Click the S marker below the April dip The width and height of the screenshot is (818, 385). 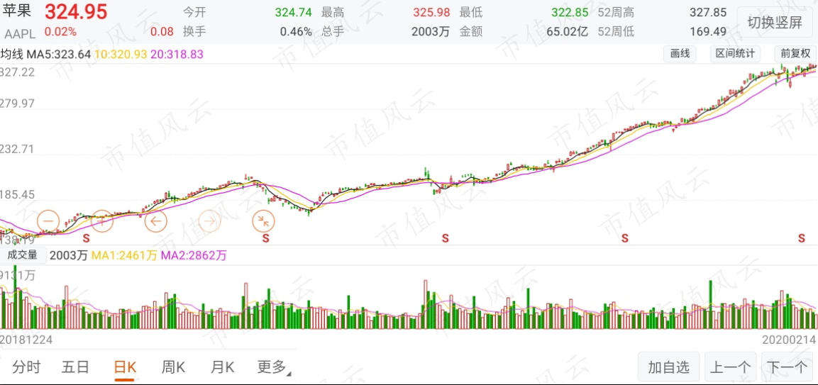tap(265, 238)
